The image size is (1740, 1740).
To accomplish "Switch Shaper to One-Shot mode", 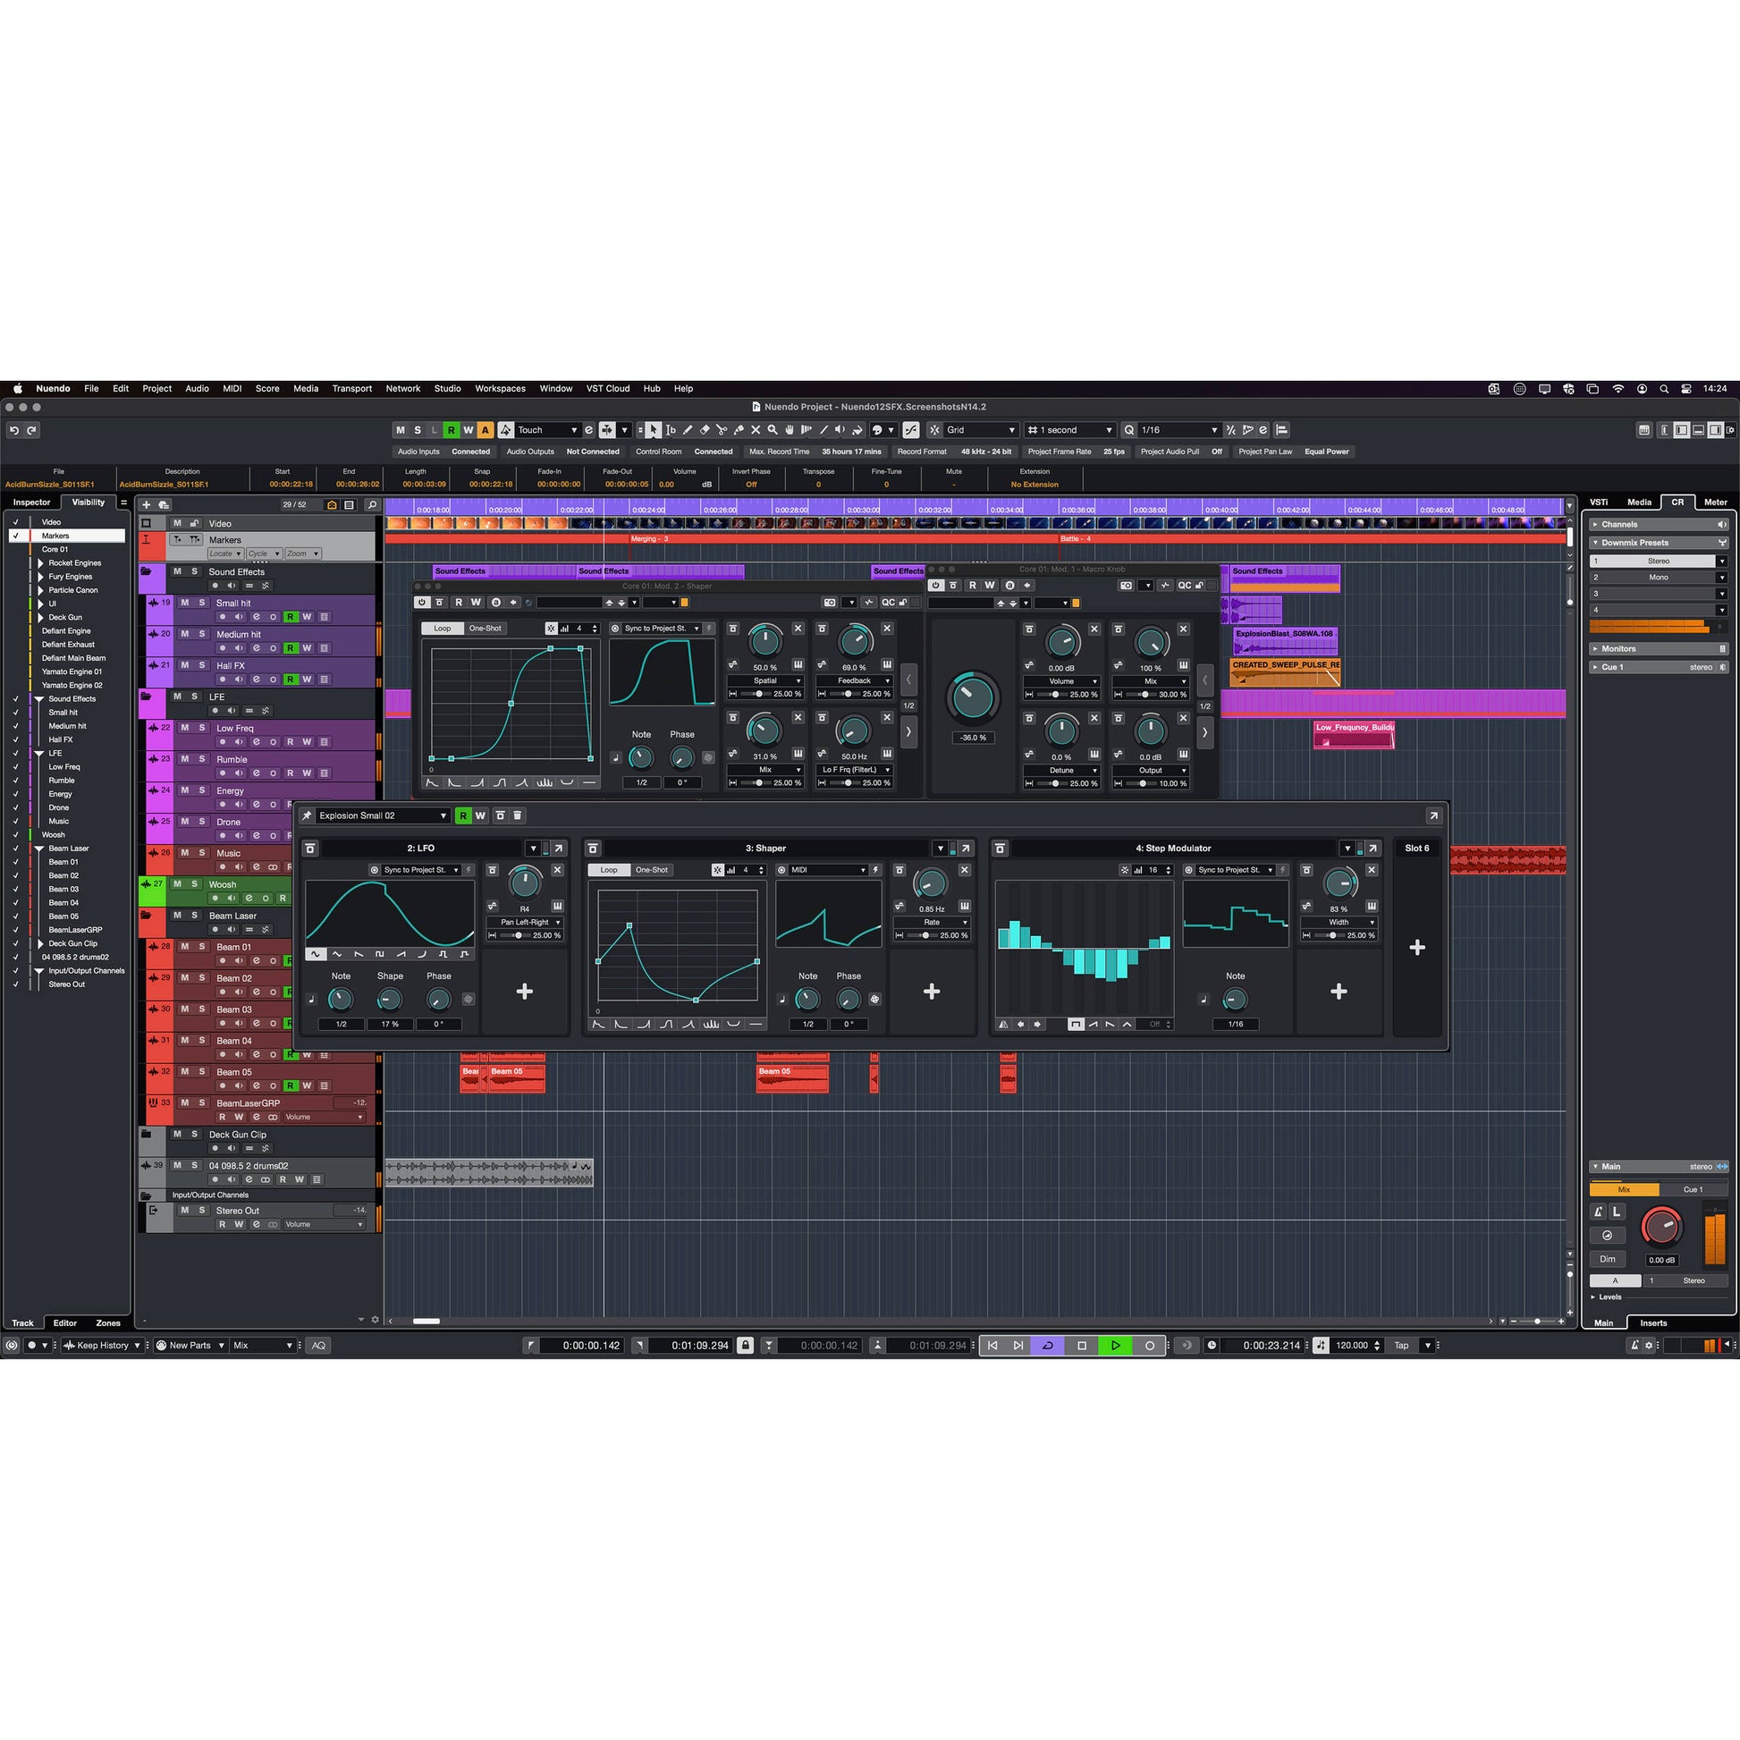I will click(x=651, y=870).
